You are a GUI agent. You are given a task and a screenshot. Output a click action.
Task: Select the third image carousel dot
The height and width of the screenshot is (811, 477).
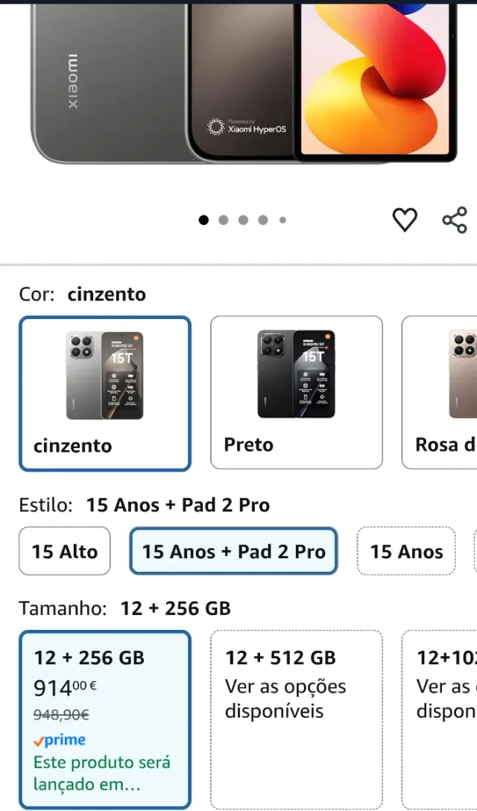pos(242,220)
